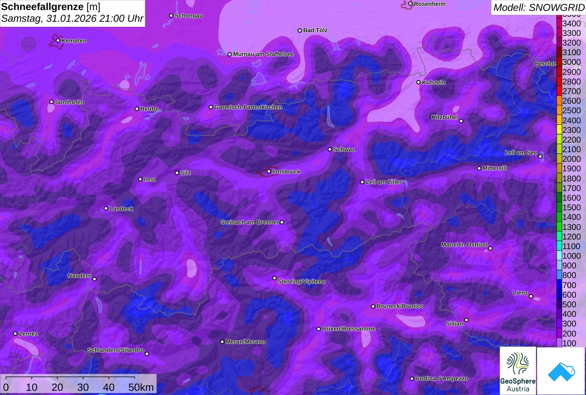
Task: Click the 50km scale bar label
Action: click(141, 387)
